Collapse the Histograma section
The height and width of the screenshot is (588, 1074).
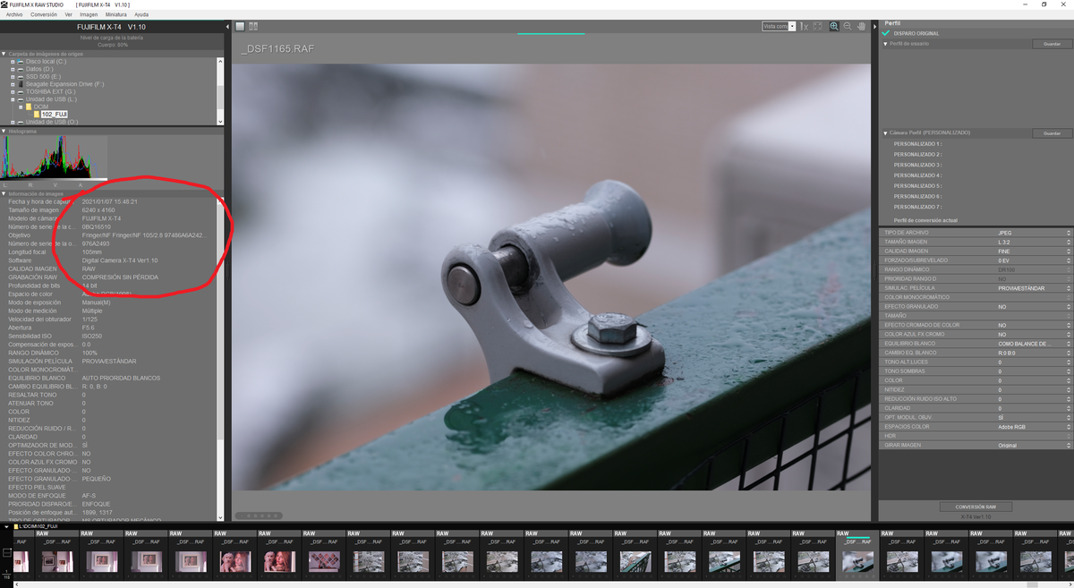pos(4,131)
